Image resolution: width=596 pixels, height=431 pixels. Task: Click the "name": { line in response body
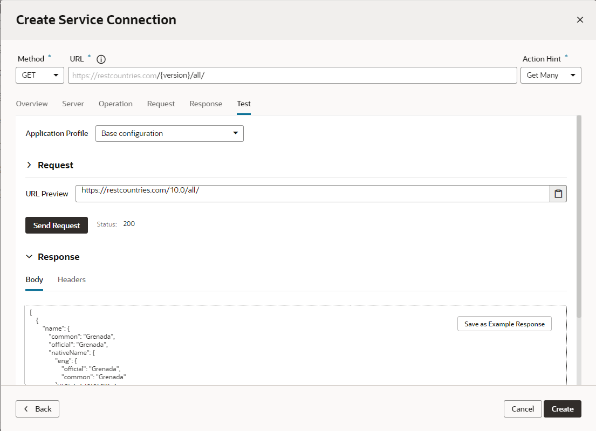pyautogui.click(x=56, y=329)
